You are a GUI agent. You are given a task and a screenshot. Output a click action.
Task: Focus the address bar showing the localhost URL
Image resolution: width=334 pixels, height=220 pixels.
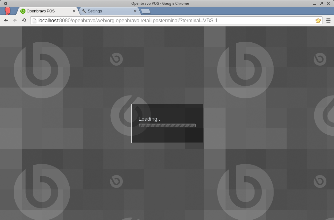(159, 21)
